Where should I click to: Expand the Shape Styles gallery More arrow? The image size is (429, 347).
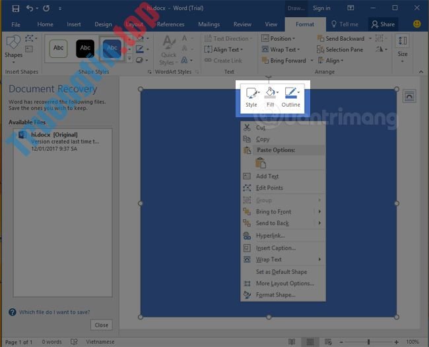pos(129,59)
